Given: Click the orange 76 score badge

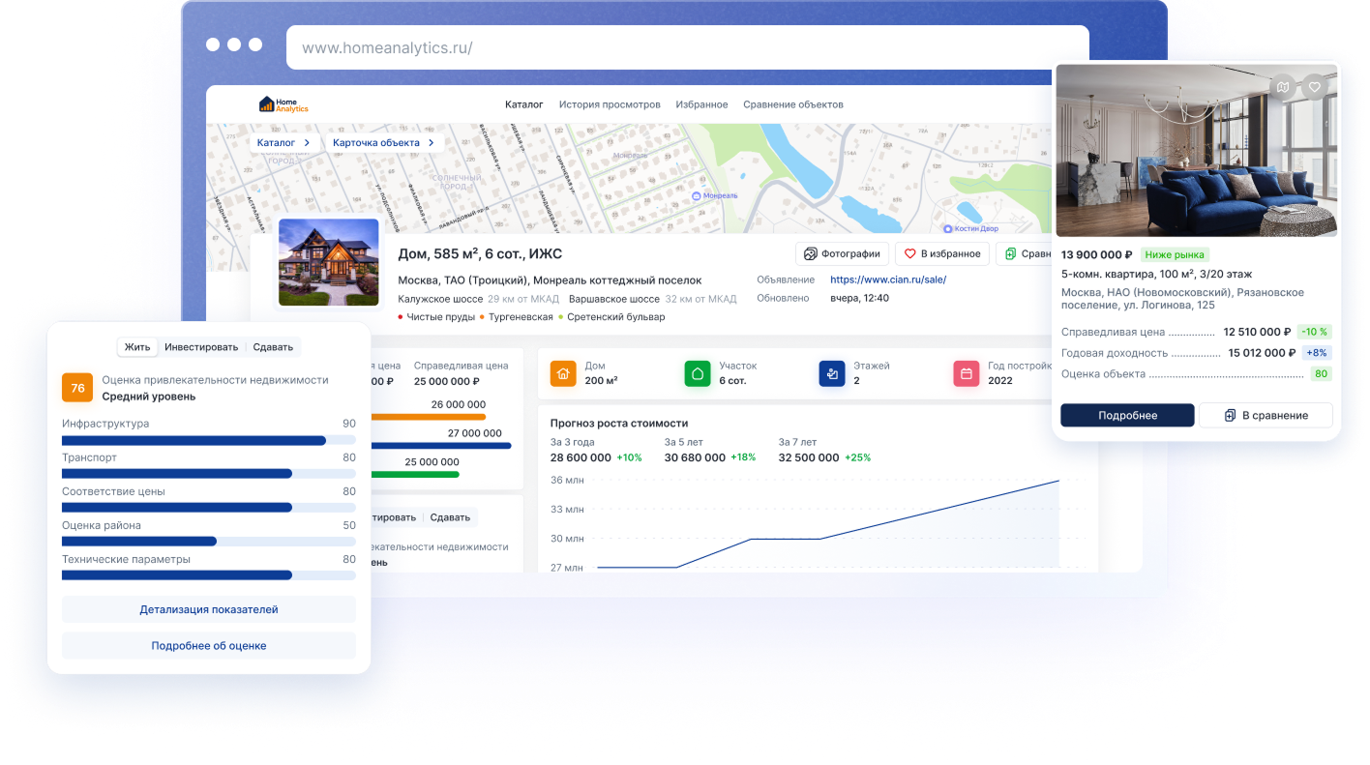Looking at the screenshot, I should pos(77,388).
